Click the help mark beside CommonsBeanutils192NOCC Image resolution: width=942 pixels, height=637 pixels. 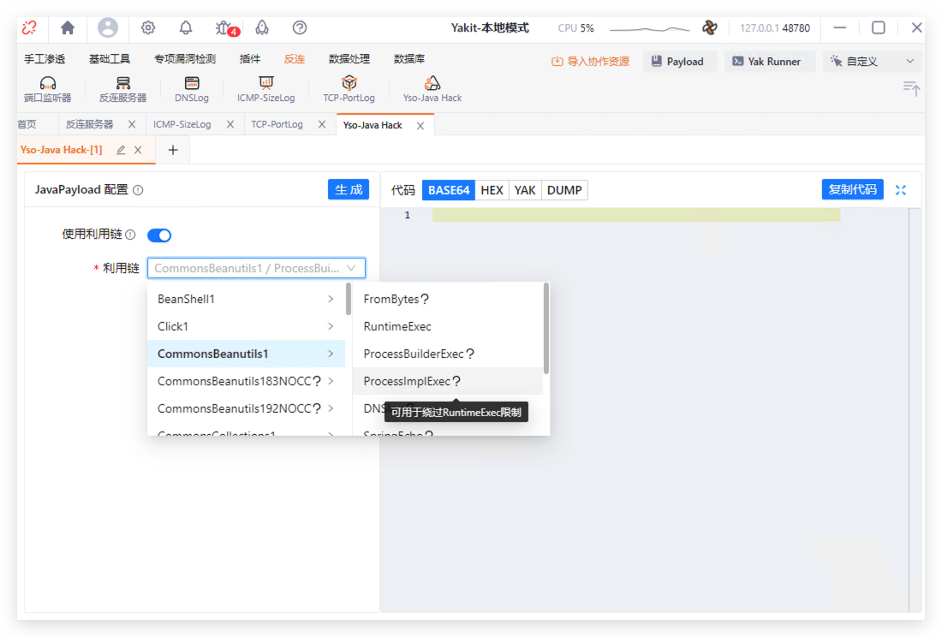click(x=317, y=409)
